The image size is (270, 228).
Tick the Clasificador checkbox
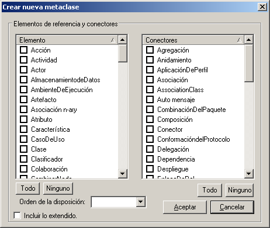(x=23, y=159)
